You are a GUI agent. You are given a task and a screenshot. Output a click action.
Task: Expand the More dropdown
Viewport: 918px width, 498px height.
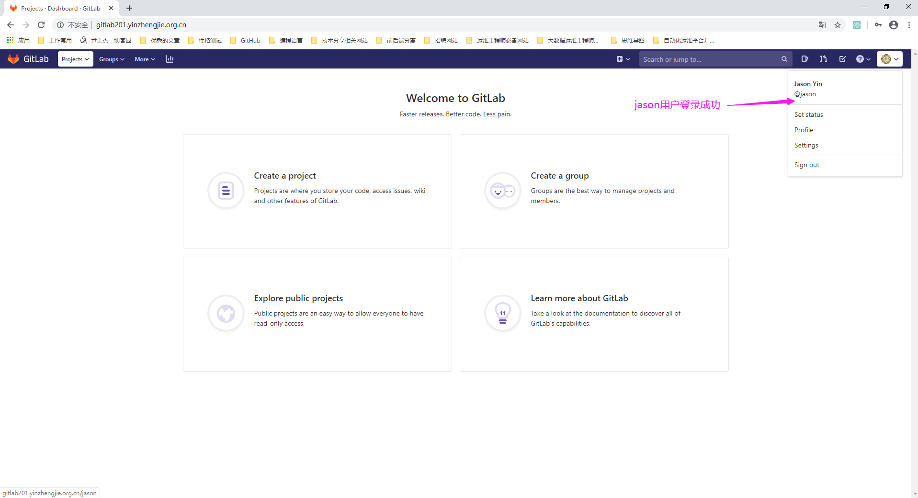[145, 59]
